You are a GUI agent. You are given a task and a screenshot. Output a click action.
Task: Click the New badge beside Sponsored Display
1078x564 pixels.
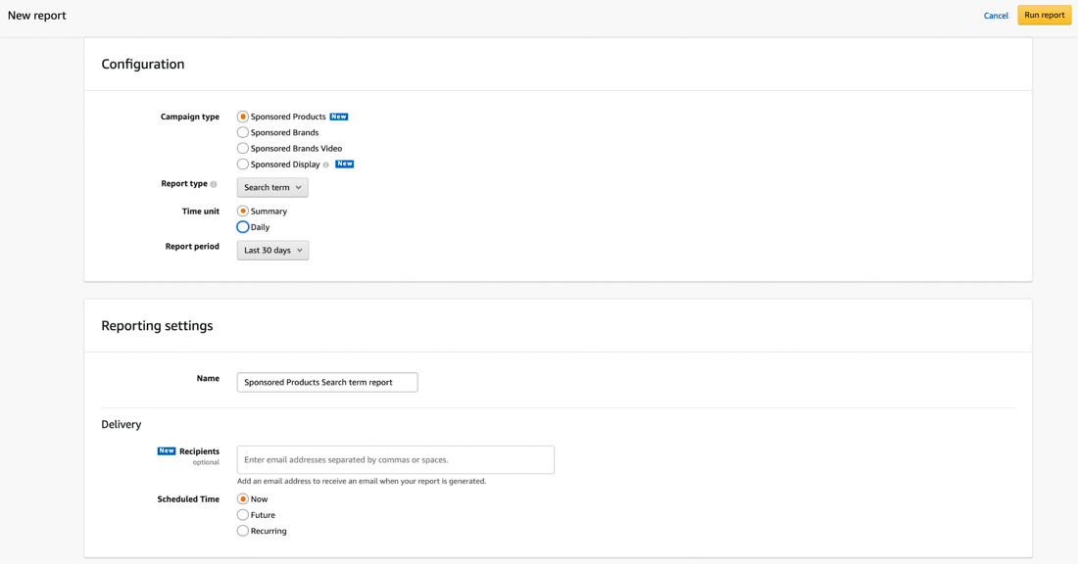pyautogui.click(x=344, y=164)
